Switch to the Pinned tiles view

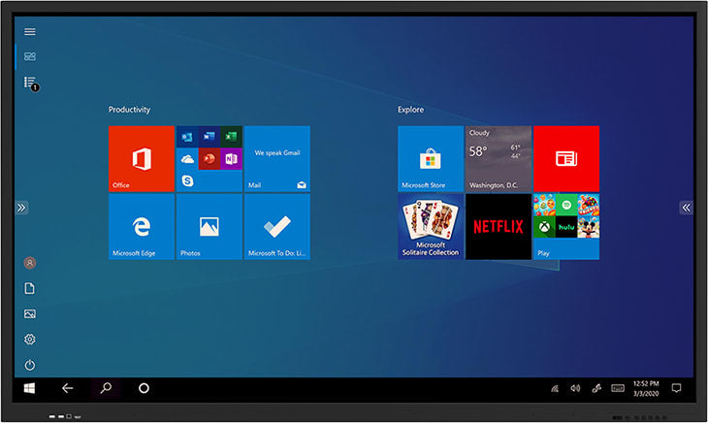(x=30, y=57)
